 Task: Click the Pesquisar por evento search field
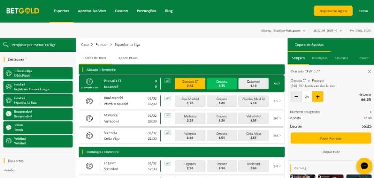38,45
